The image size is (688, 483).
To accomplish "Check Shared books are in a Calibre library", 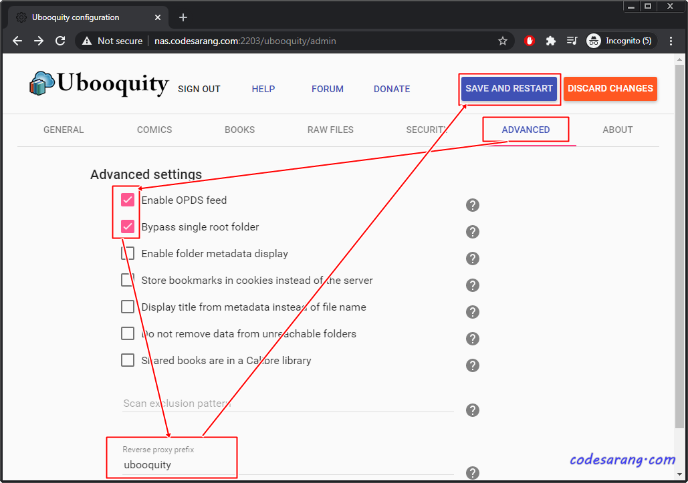I will click(128, 360).
